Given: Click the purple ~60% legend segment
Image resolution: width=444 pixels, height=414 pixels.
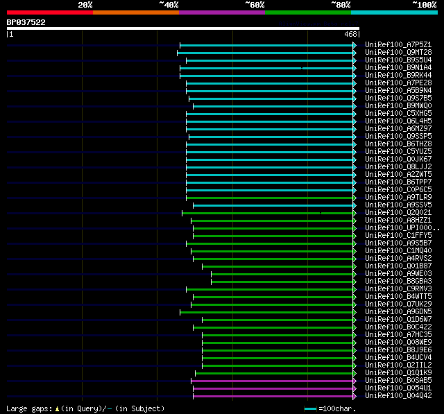Looking at the screenshot, I should click(x=221, y=12).
